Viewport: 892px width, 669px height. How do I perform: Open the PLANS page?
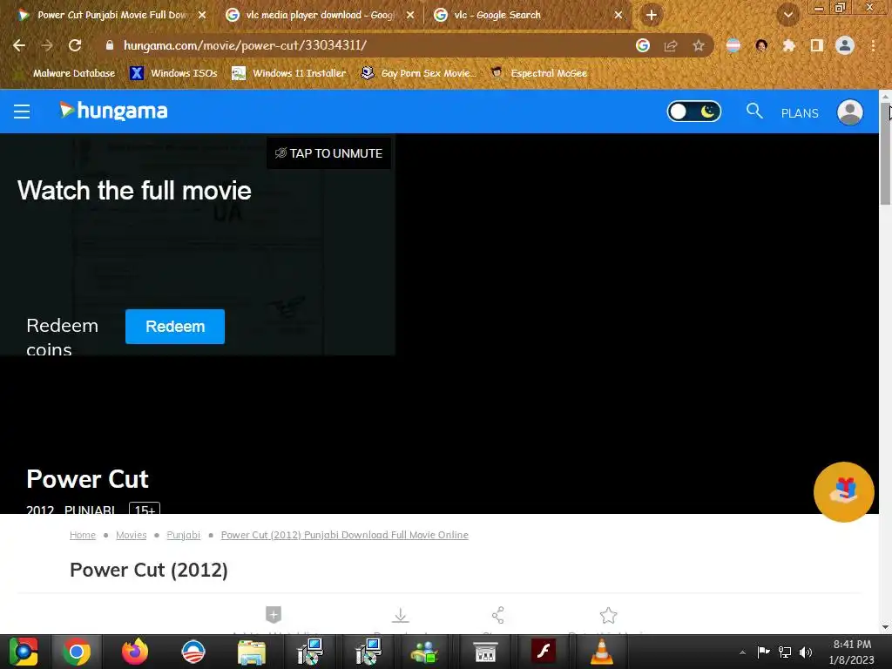tap(800, 113)
